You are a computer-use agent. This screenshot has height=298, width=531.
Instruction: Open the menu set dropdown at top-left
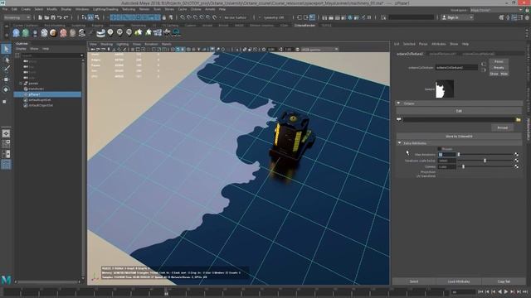pos(17,17)
